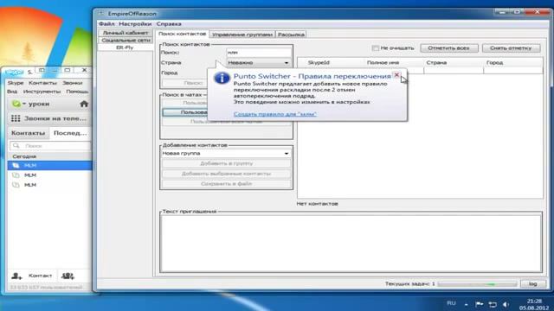Switch to Рассылка tab

point(291,35)
